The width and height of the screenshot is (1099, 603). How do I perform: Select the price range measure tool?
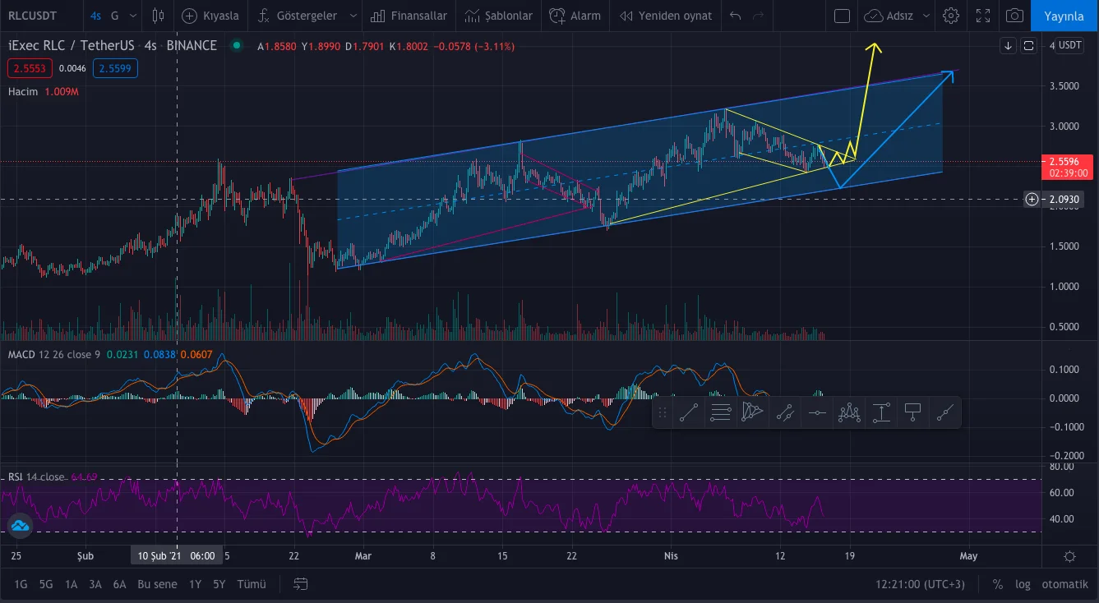[881, 412]
